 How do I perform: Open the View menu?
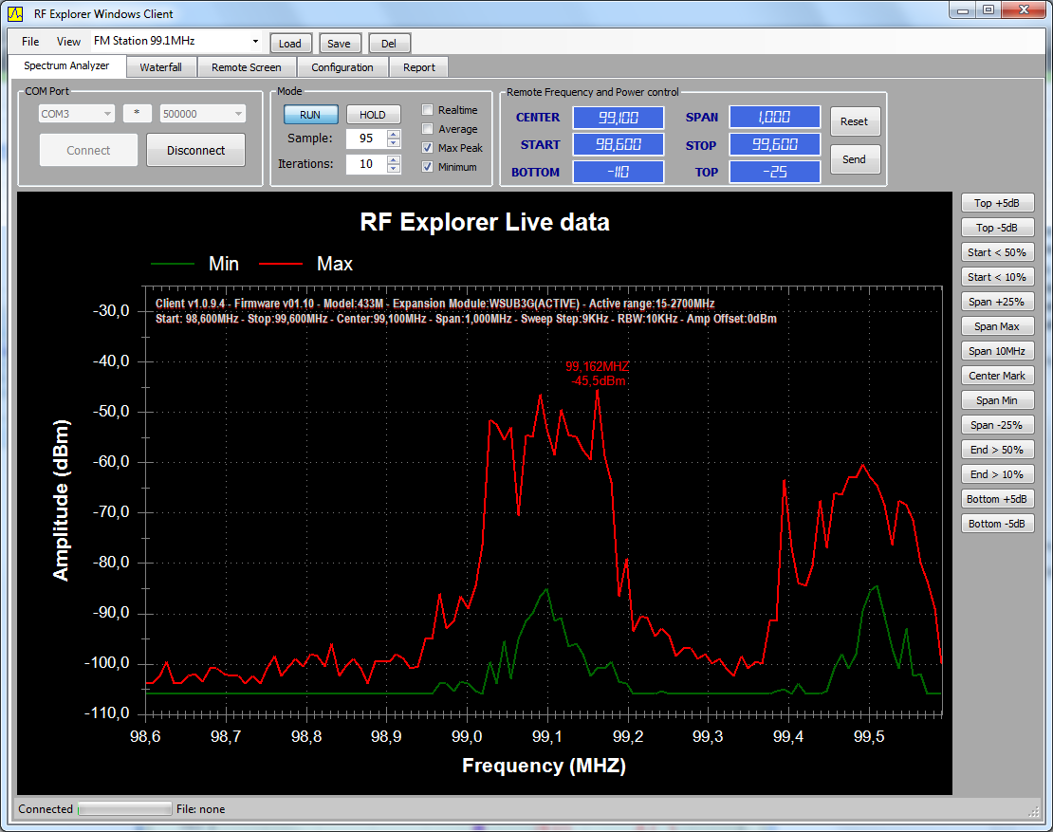pyautogui.click(x=68, y=42)
